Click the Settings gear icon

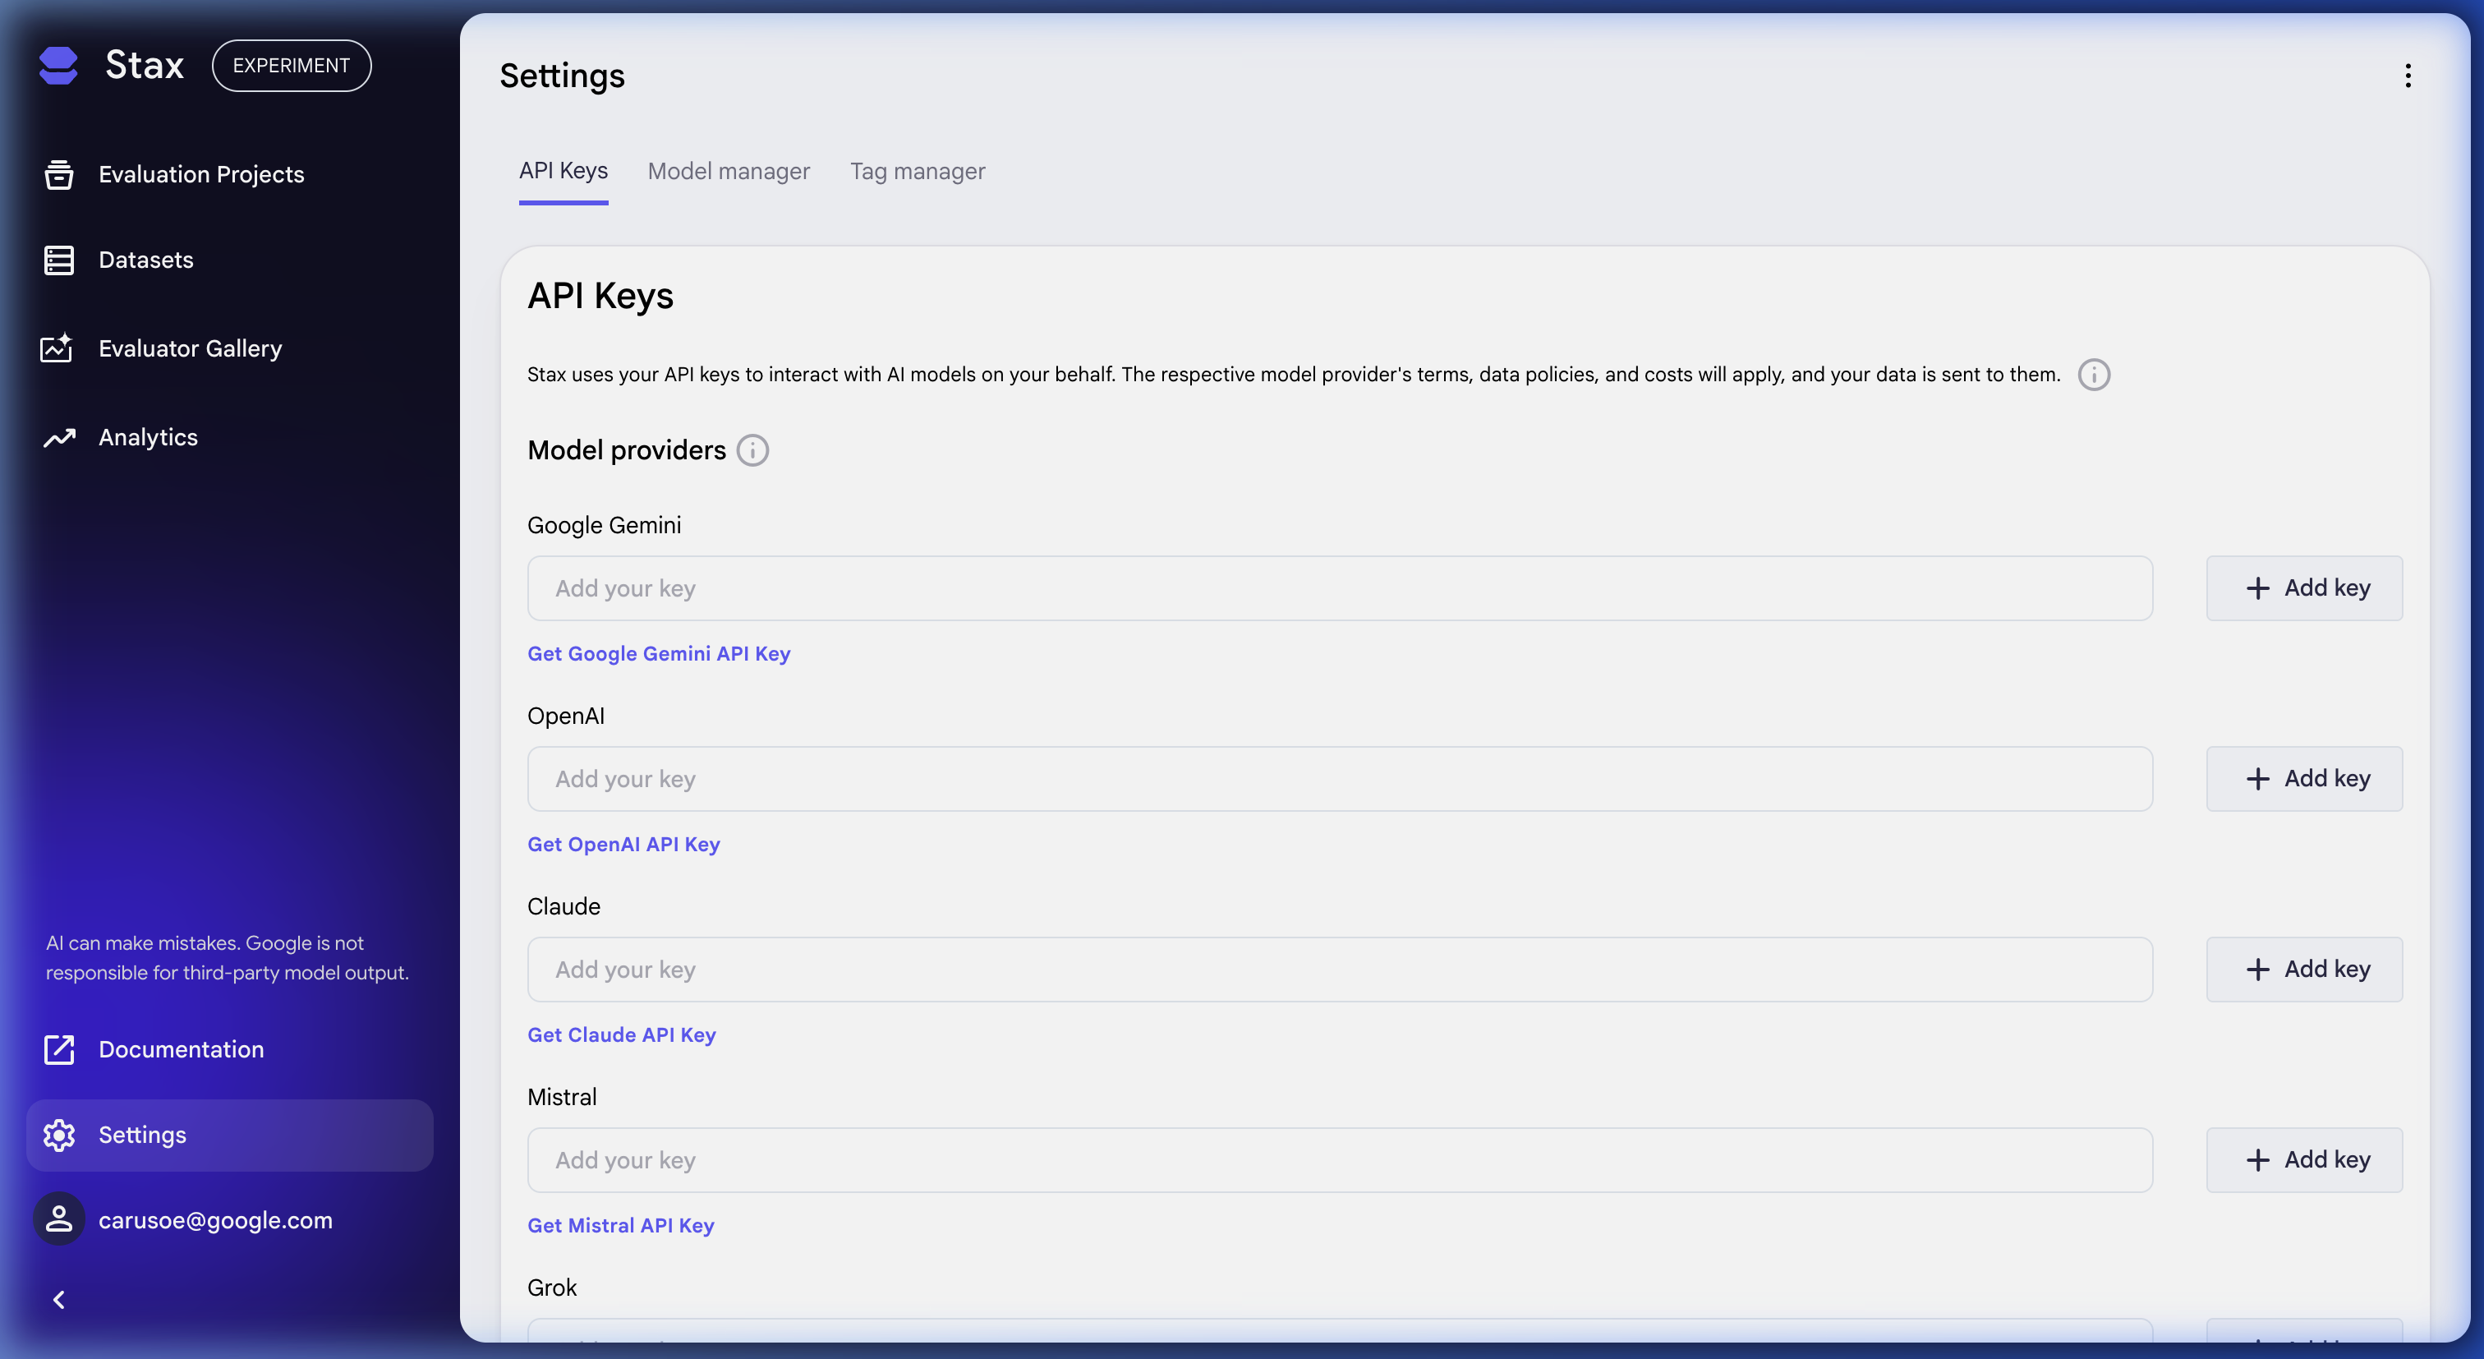[59, 1136]
